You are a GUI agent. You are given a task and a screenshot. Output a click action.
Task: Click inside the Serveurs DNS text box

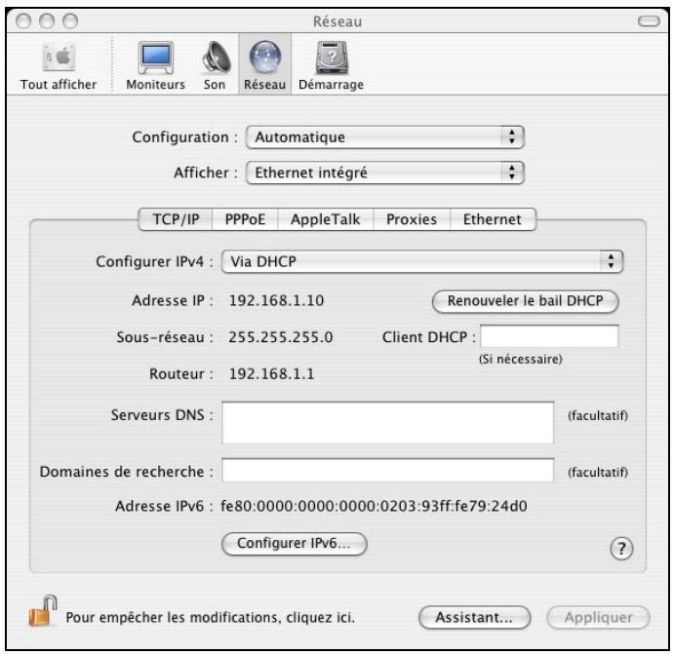[387, 423]
